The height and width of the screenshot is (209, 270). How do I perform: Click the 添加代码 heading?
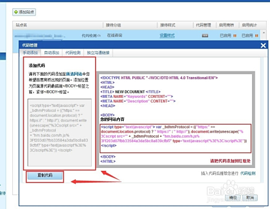[x=37, y=66]
